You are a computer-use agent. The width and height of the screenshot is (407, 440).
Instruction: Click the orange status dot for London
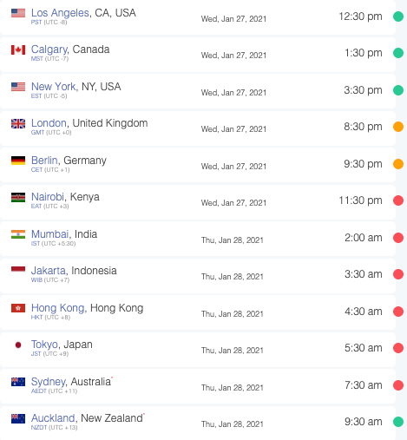[x=398, y=127]
